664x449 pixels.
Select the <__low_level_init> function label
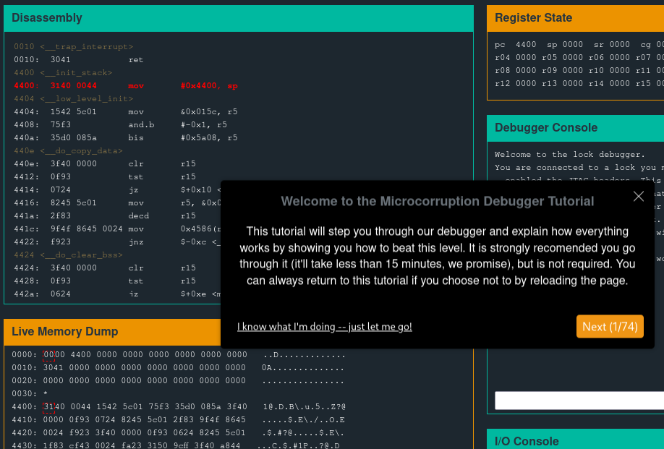(x=73, y=99)
